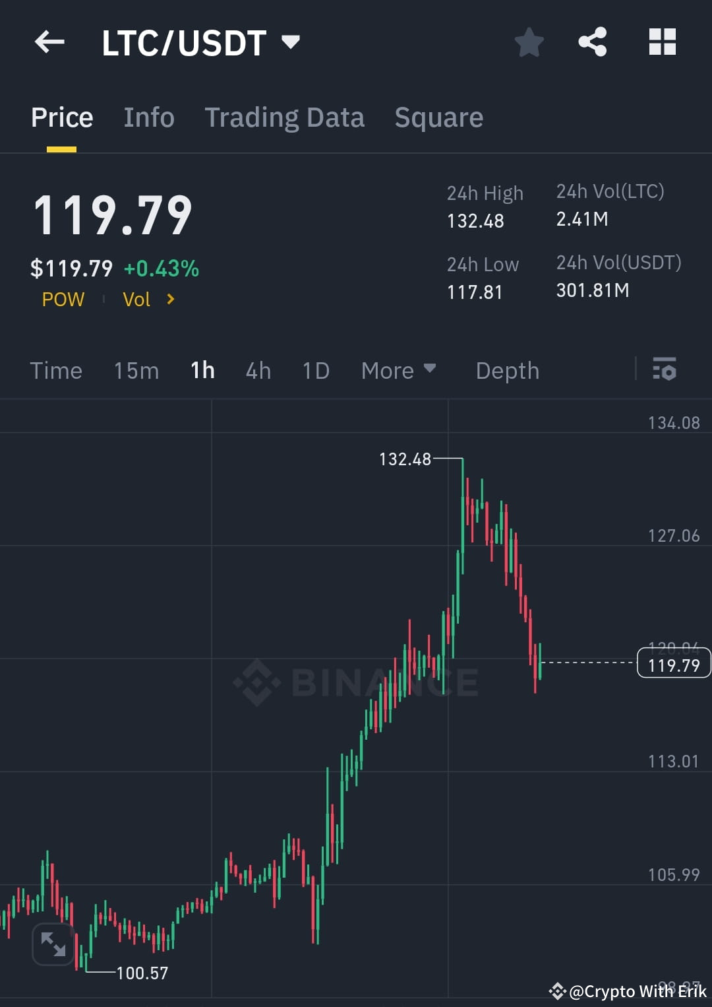Open the Trading Data tab
The image size is (712, 1007).
coord(285,117)
